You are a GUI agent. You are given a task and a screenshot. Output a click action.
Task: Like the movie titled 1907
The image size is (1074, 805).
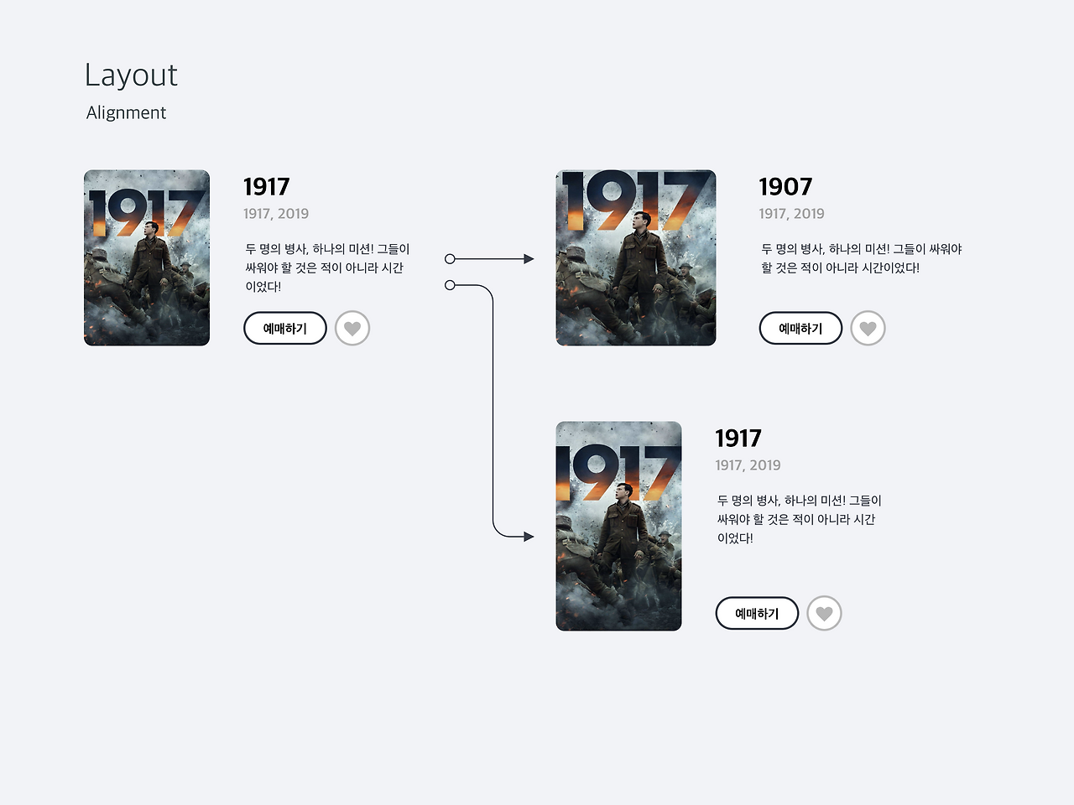point(868,328)
